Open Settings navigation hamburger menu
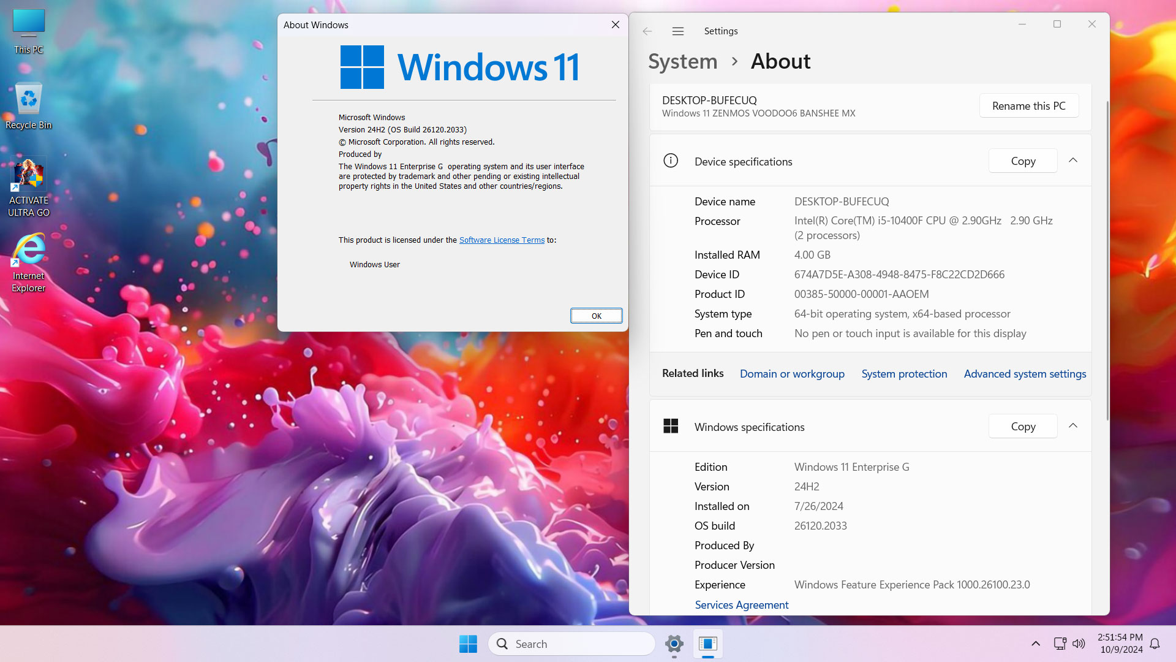Viewport: 1176px width, 662px height. click(x=678, y=31)
